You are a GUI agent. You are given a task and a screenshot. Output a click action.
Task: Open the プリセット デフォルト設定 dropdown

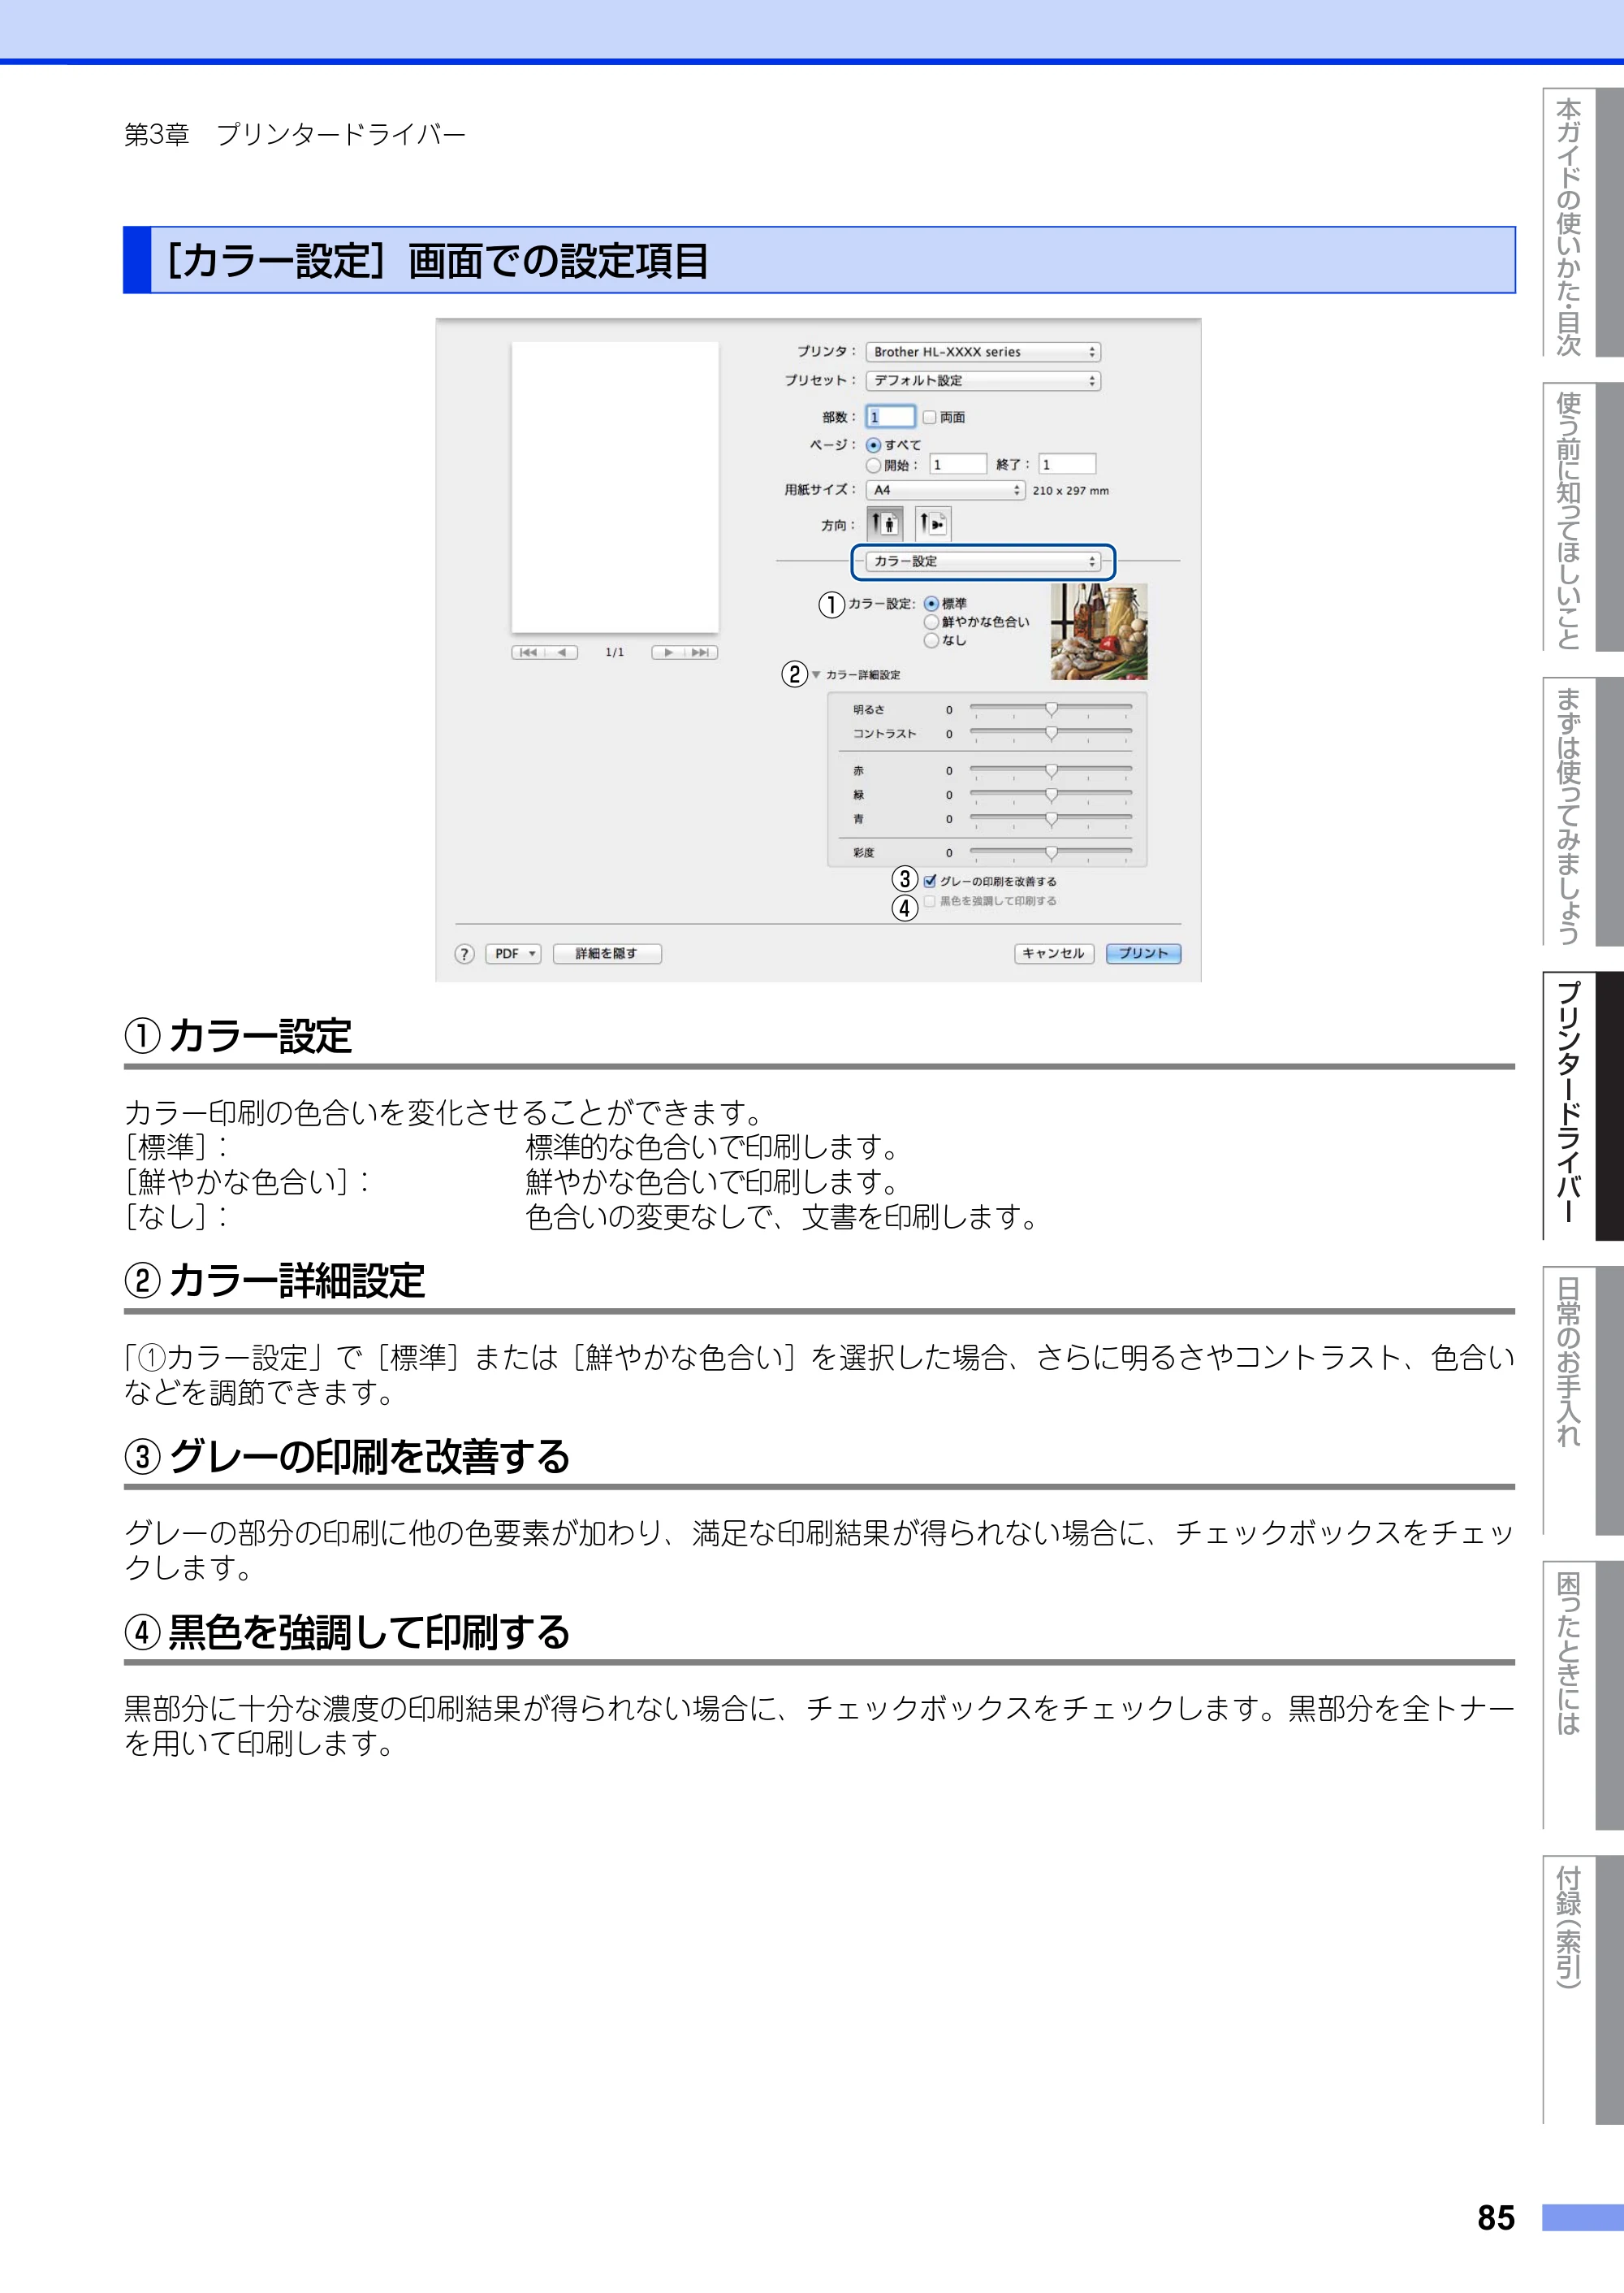point(982,380)
